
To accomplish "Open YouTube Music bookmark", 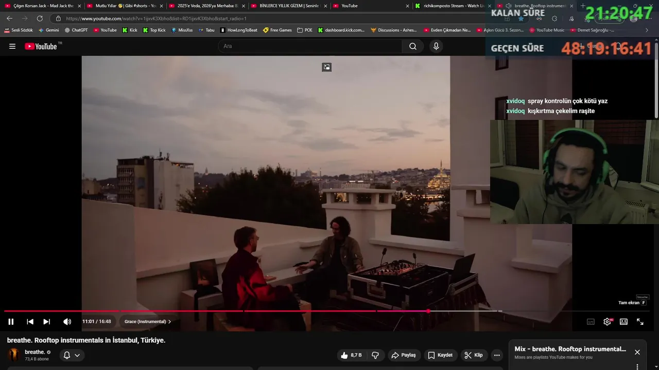I will (x=547, y=30).
